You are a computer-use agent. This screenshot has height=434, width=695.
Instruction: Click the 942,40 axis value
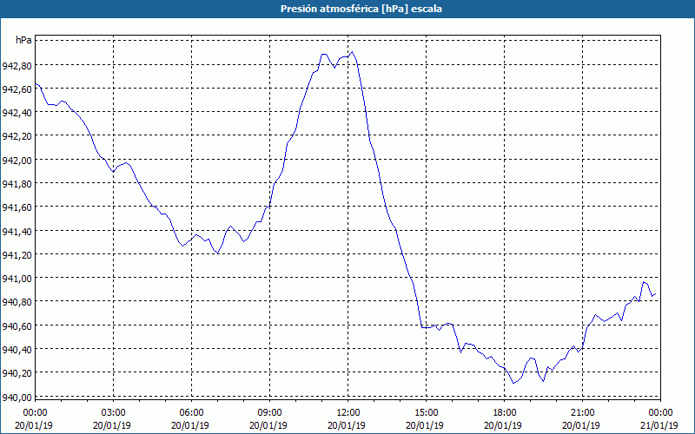coord(17,113)
